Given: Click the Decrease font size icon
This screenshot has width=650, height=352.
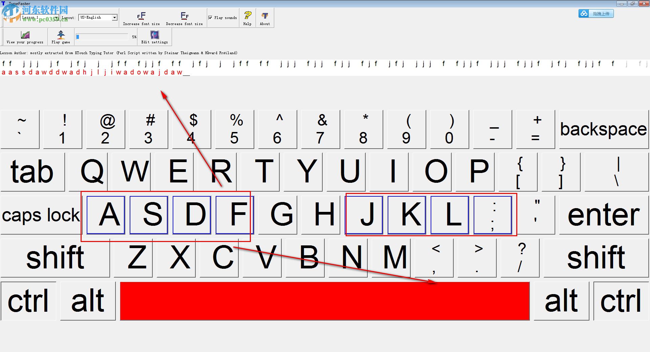Looking at the screenshot, I should click(x=184, y=16).
